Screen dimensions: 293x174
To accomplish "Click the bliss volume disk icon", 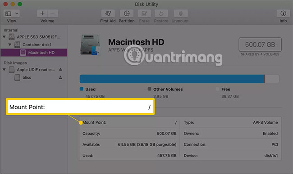I will [x=18, y=77].
